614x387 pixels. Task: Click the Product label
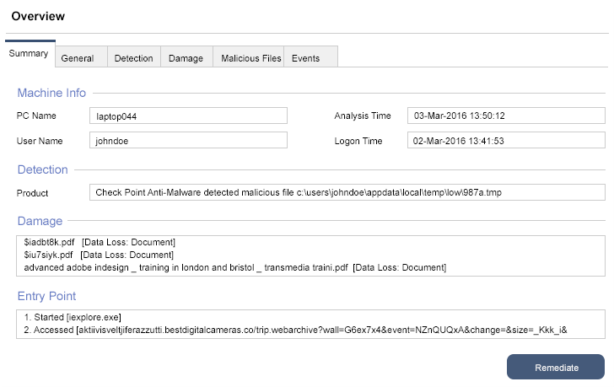click(x=33, y=193)
